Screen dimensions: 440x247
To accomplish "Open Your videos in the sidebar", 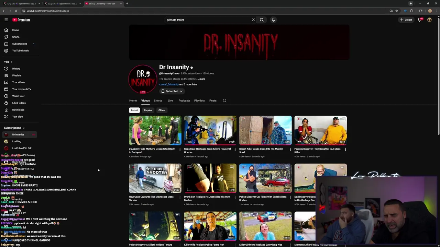I will (19, 82).
